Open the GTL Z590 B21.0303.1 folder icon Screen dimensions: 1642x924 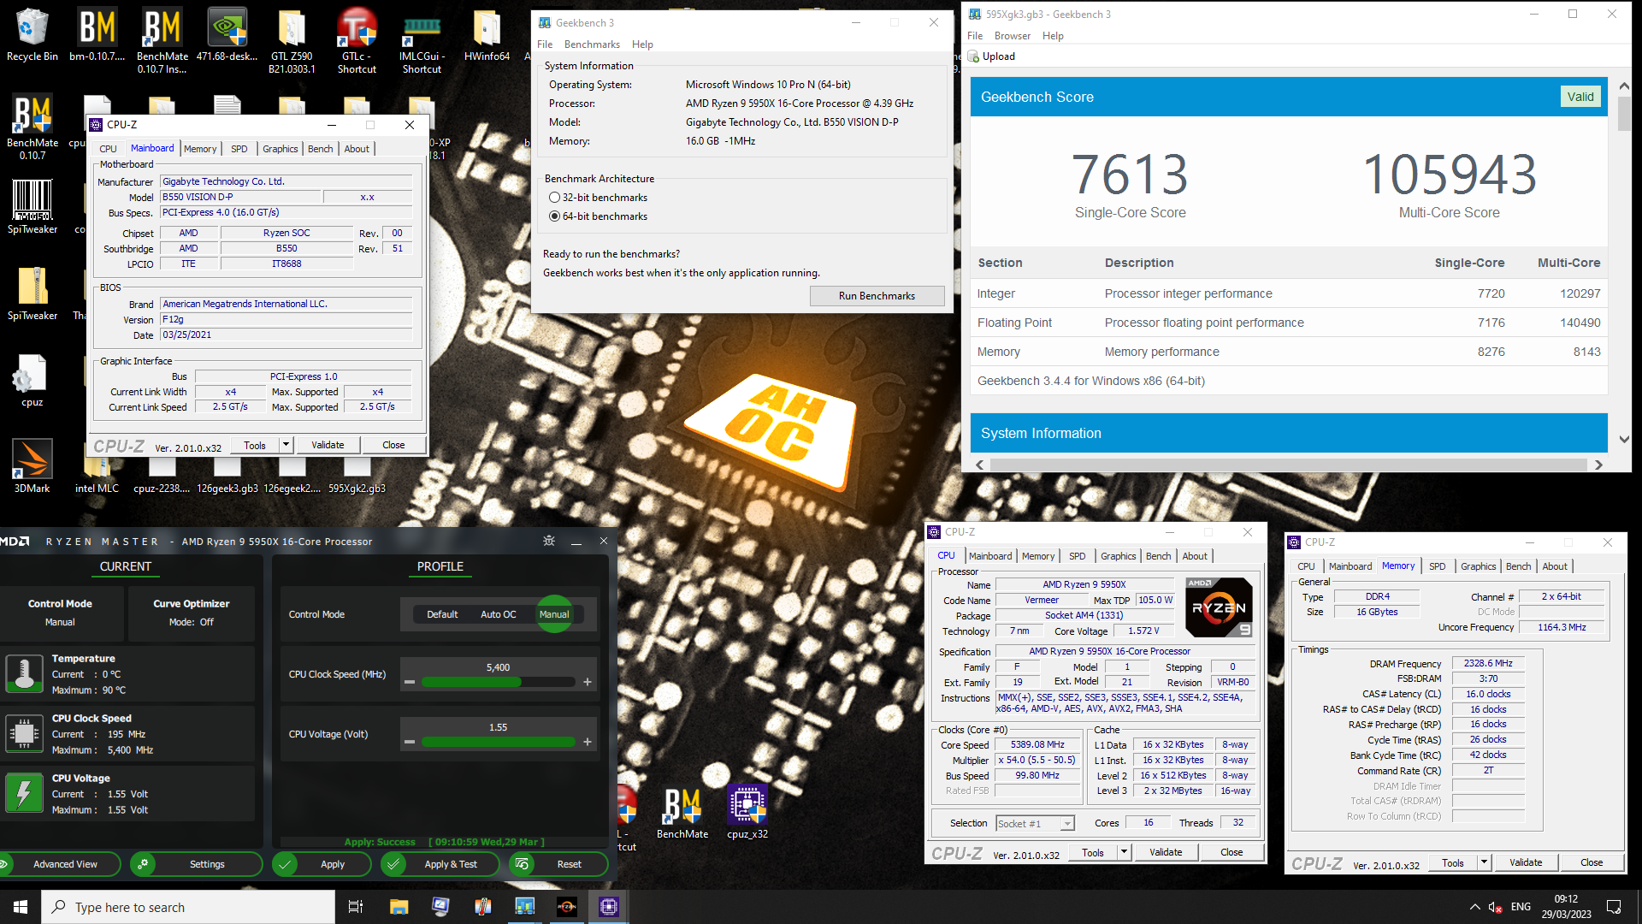tap(292, 38)
